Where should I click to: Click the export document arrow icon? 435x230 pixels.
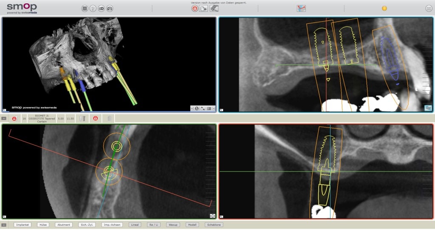[203, 8]
